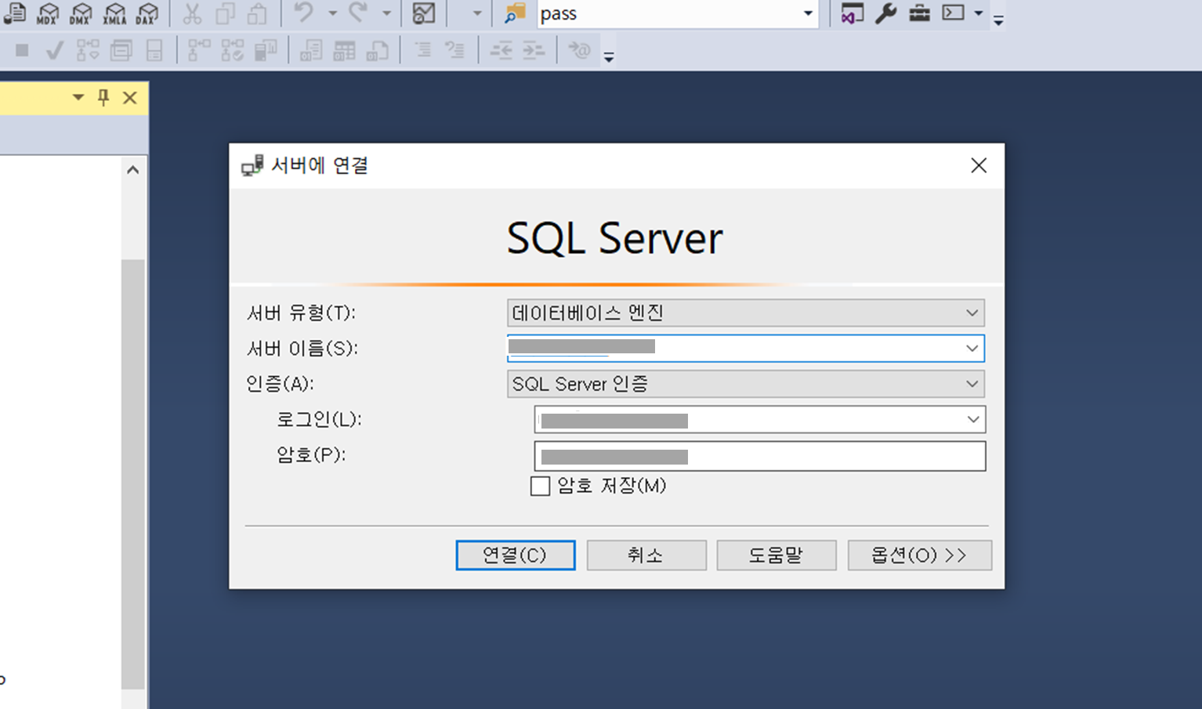
Task: Open the Toolbox briefcase icon
Action: tap(919, 13)
